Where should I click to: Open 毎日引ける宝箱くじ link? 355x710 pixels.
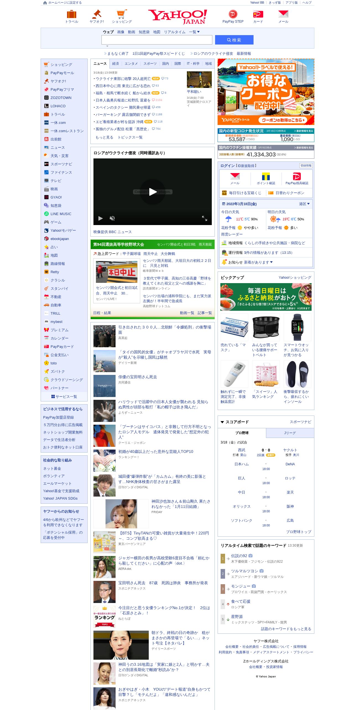coord(245,193)
